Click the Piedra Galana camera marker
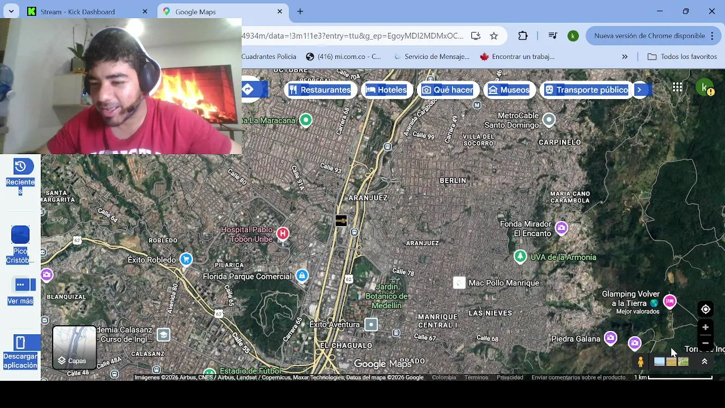725x408 pixels. [x=610, y=338]
